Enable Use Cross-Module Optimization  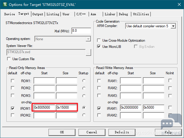coord(99,40)
